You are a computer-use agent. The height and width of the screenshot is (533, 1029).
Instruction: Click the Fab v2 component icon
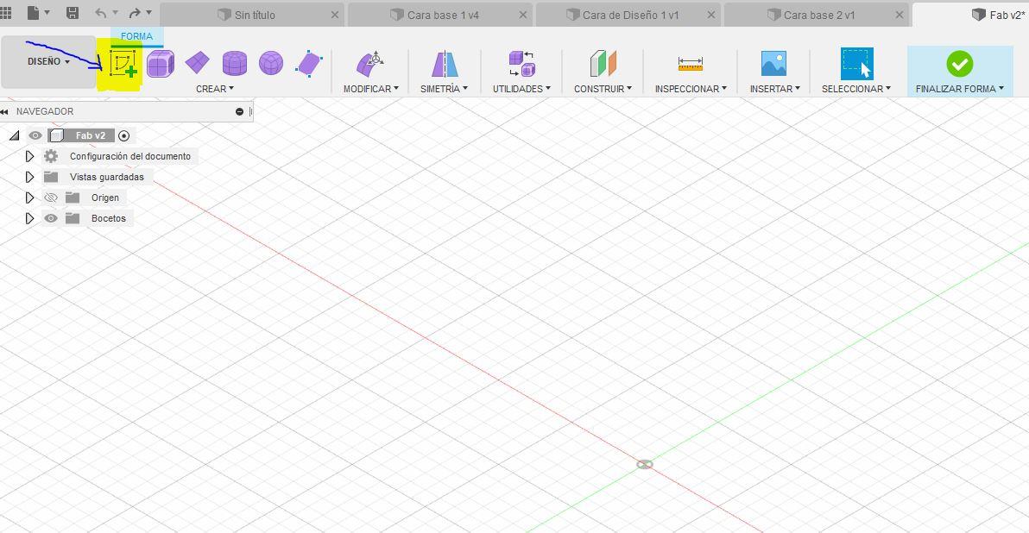(56, 135)
